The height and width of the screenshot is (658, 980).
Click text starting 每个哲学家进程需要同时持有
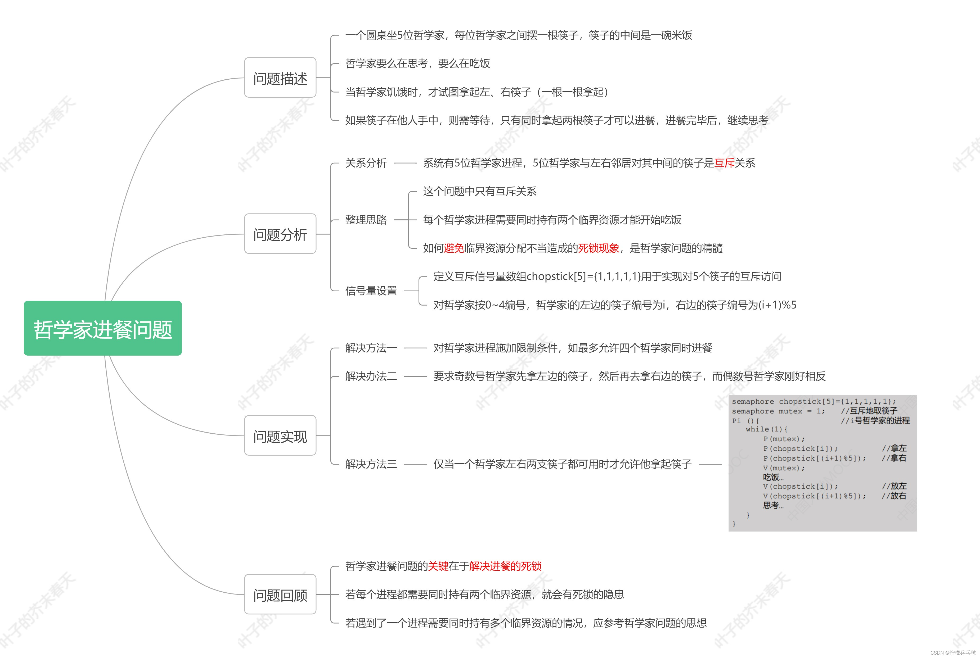pos(552,220)
